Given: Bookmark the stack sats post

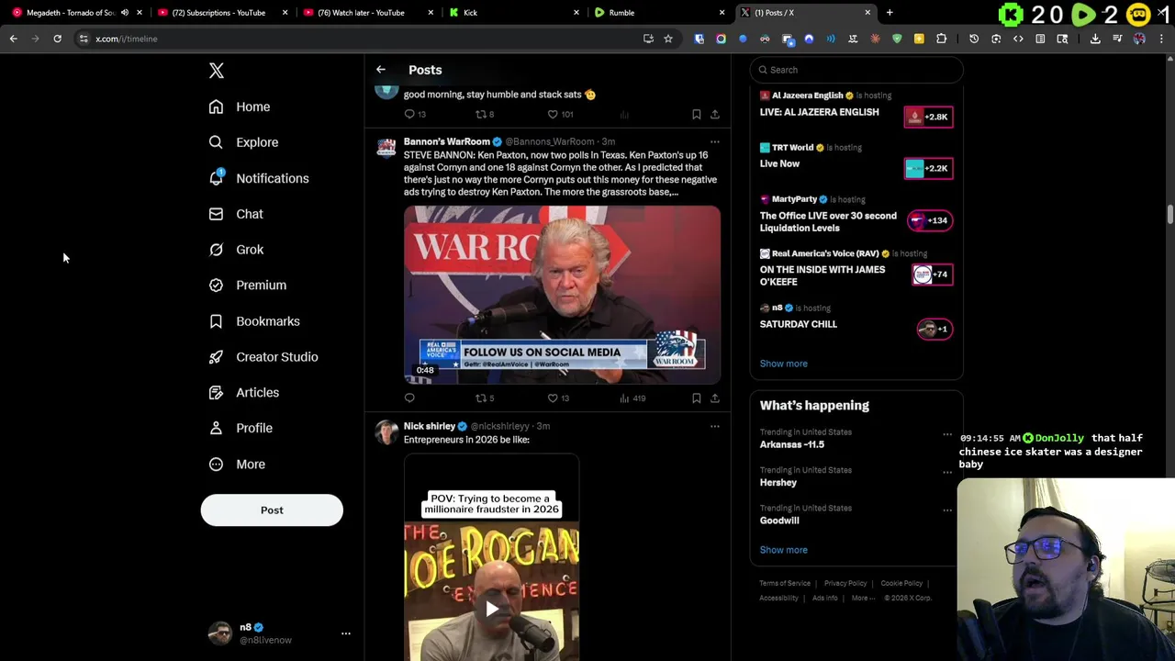Looking at the screenshot, I should [x=697, y=115].
